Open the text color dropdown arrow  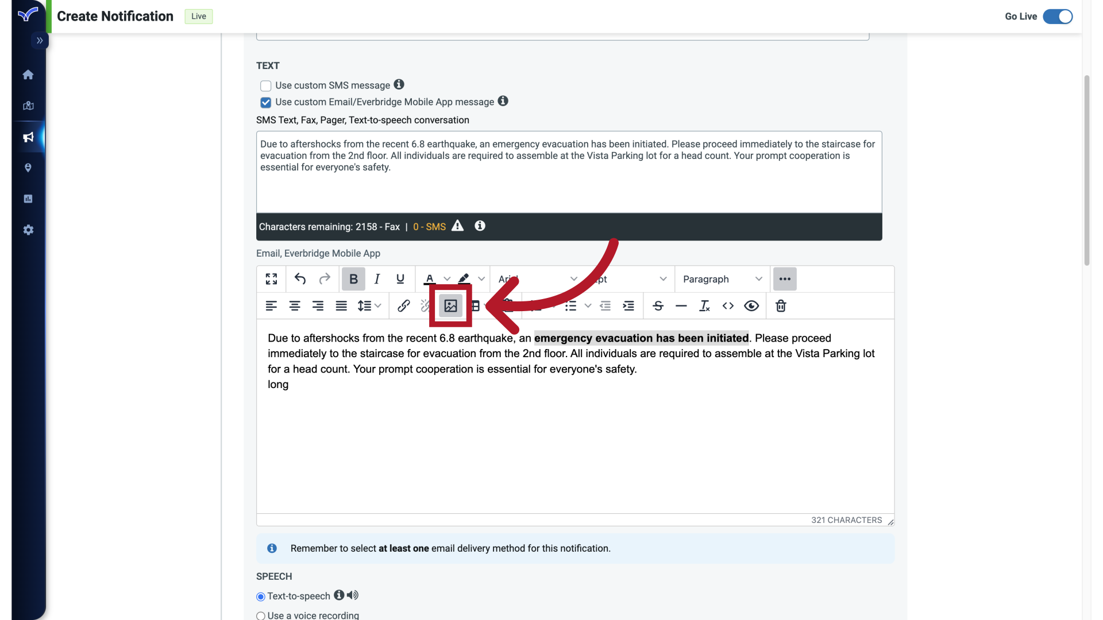pos(447,279)
